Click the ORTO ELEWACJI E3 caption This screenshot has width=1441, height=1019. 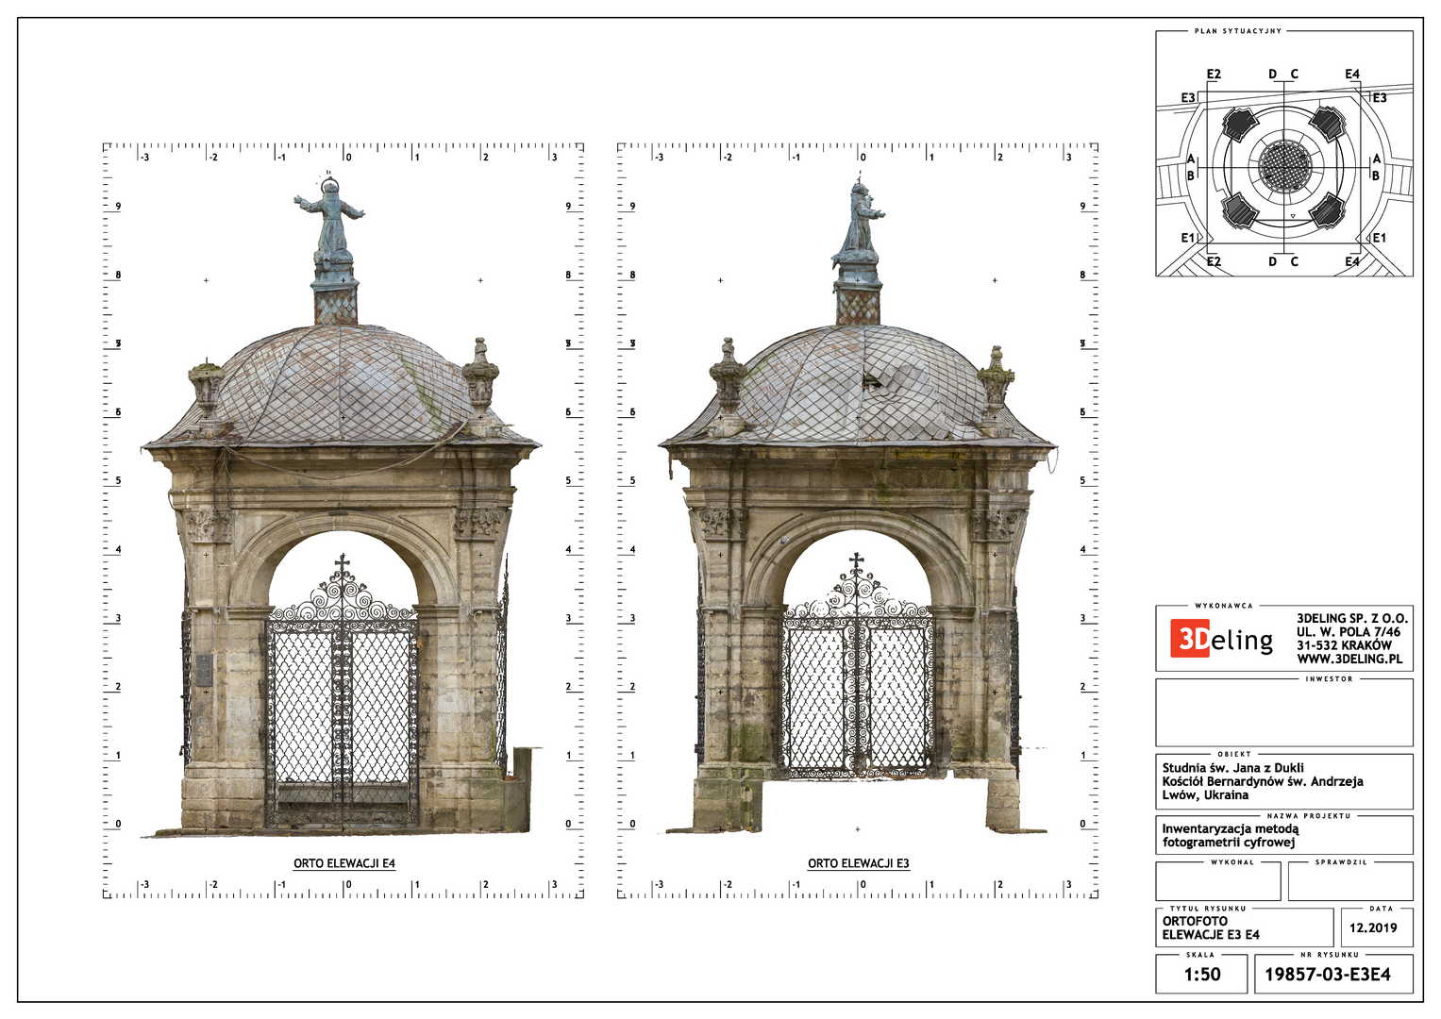coord(858,863)
